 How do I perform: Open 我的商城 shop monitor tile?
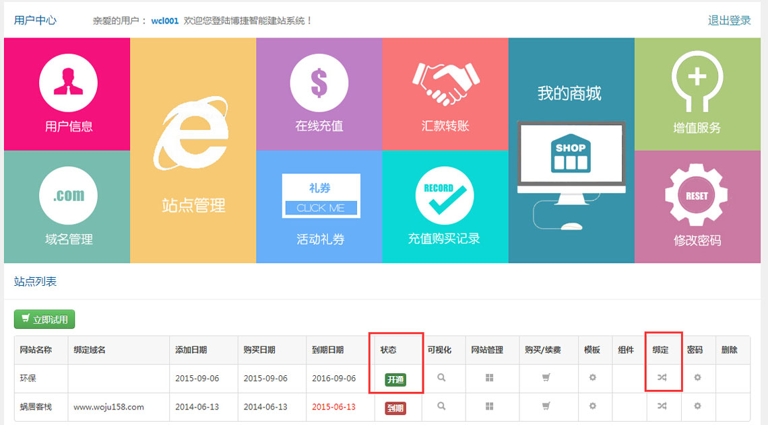point(571,150)
